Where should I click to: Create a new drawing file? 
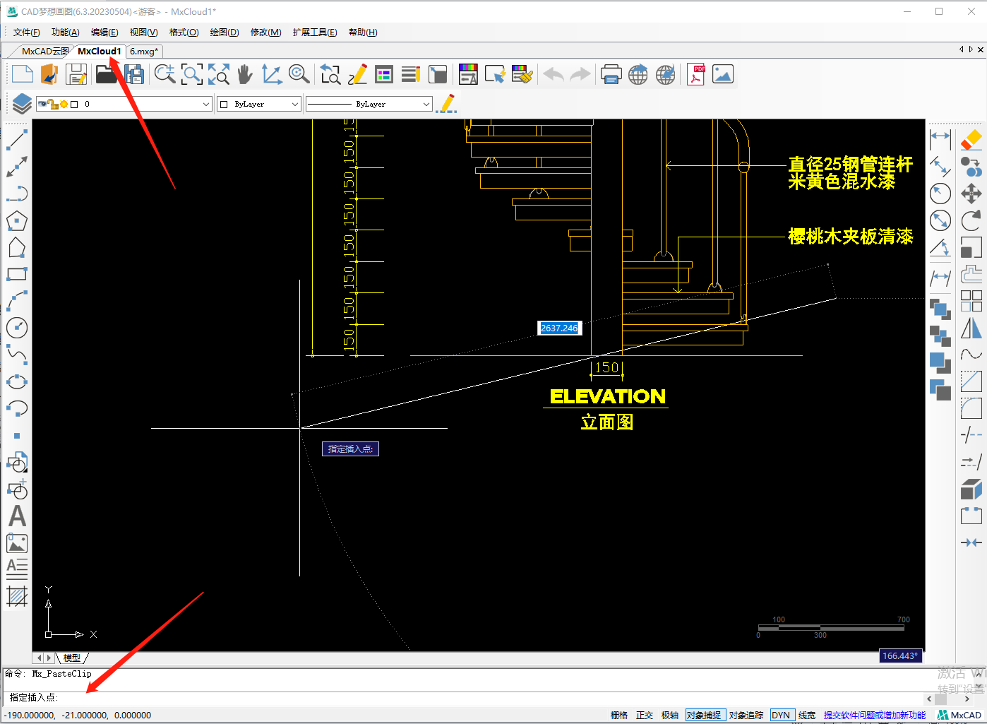[23, 74]
